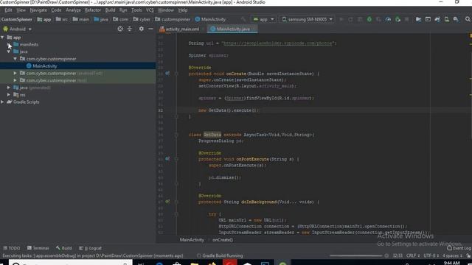The width and height of the screenshot is (472, 265).
Task: Open the Terminal tool window
Action: click(38, 248)
